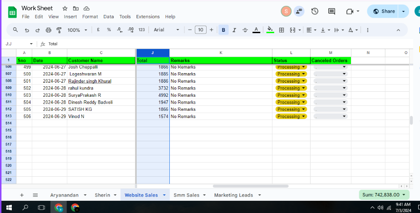Star the Work Sheet document
This screenshot has height=213, width=420.
(65, 9)
